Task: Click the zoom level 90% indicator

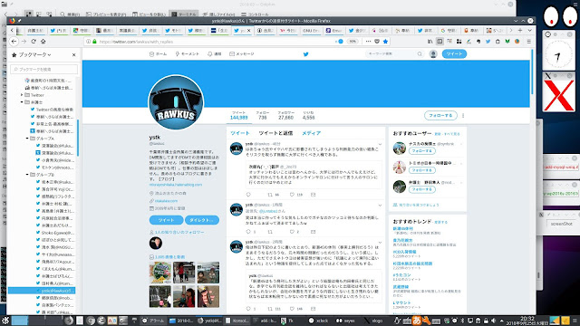Action: tap(353, 42)
